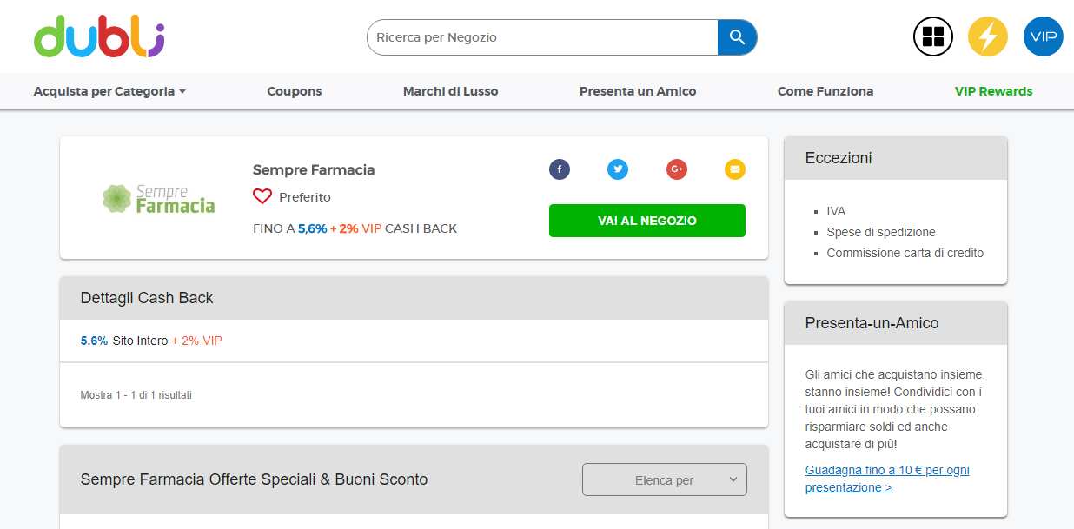The image size is (1074, 529).
Task: Follow Guadagna fino a 10 € link
Action: click(x=887, y=479)
